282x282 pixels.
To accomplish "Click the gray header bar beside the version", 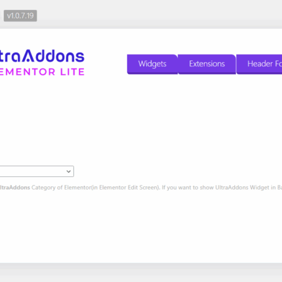I will click(x=153, y=16).
